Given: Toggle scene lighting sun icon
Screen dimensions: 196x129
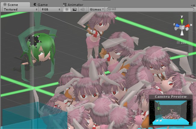Looking at the screenshot, I should click(x=67, y=10).
